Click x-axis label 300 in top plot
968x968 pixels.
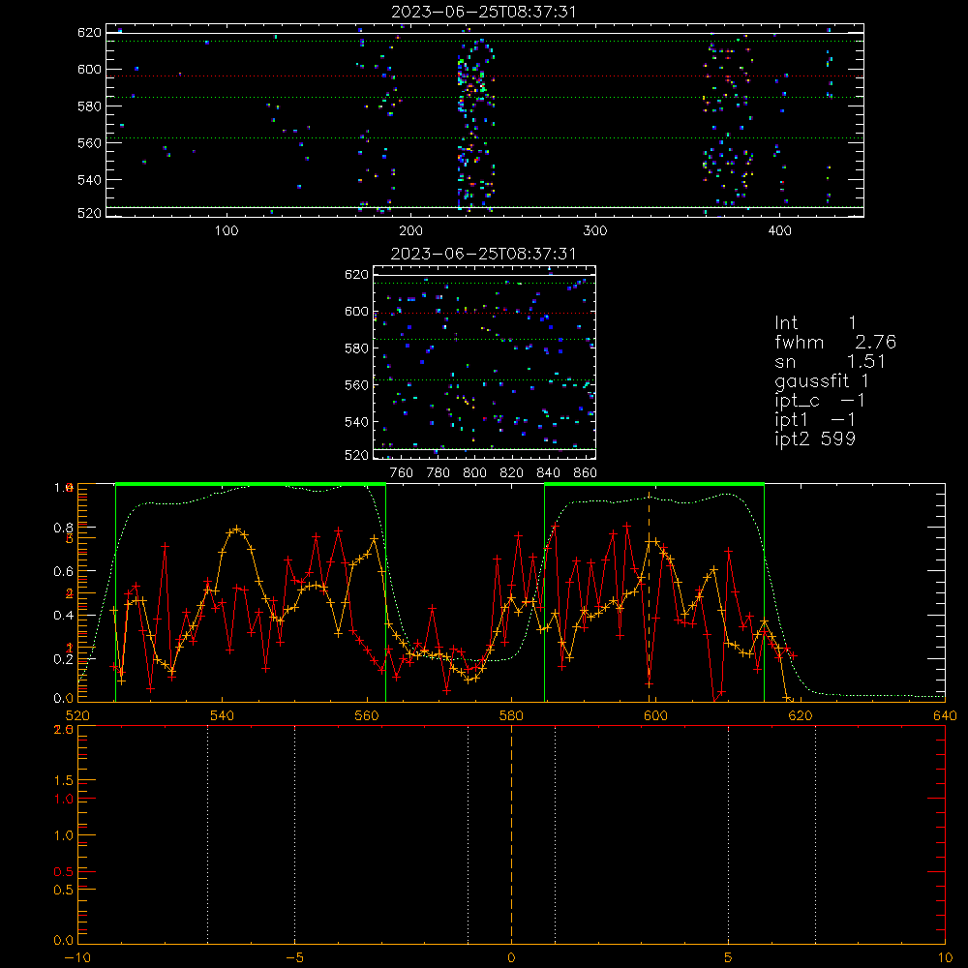tap(595, 231)
